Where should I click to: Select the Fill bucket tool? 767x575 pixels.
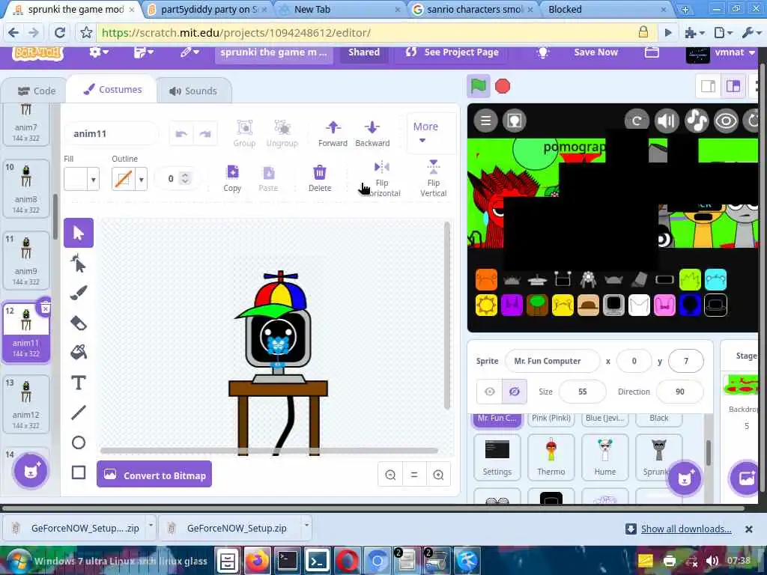coord(78,352)
